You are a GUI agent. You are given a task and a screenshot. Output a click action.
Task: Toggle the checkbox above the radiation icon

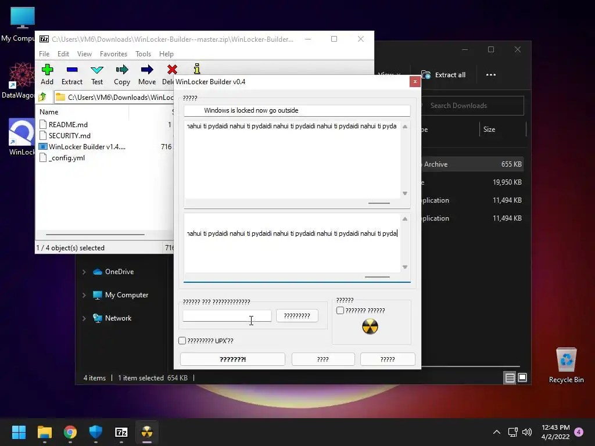tap(340, 311)
